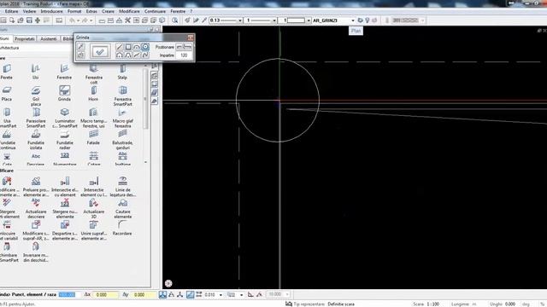
Task: Select the Grinda beam tool in palette
Action: [x=64, y=93]
